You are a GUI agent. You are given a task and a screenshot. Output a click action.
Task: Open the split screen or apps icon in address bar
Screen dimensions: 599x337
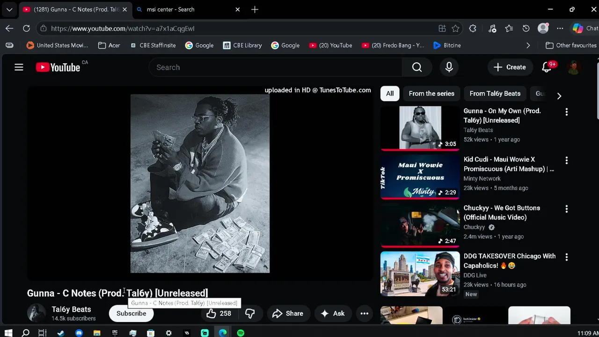point(442,29)
